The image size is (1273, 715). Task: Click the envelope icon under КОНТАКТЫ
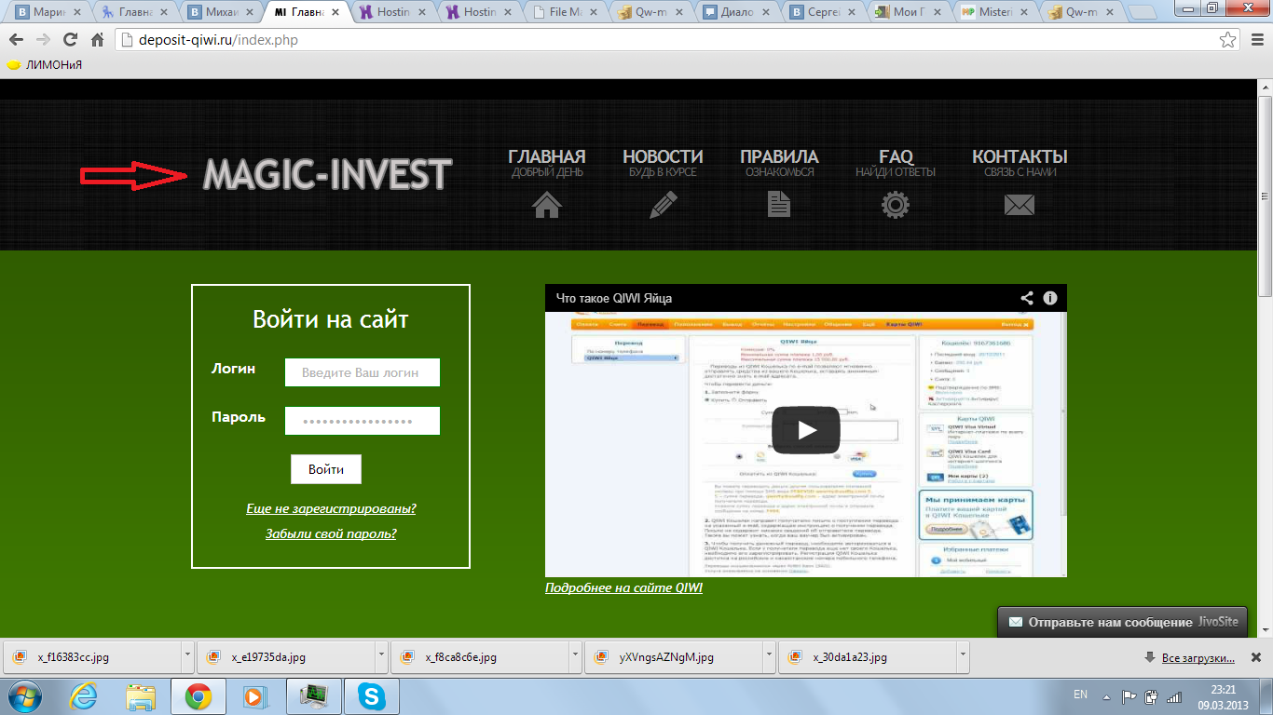[1020, 205]
